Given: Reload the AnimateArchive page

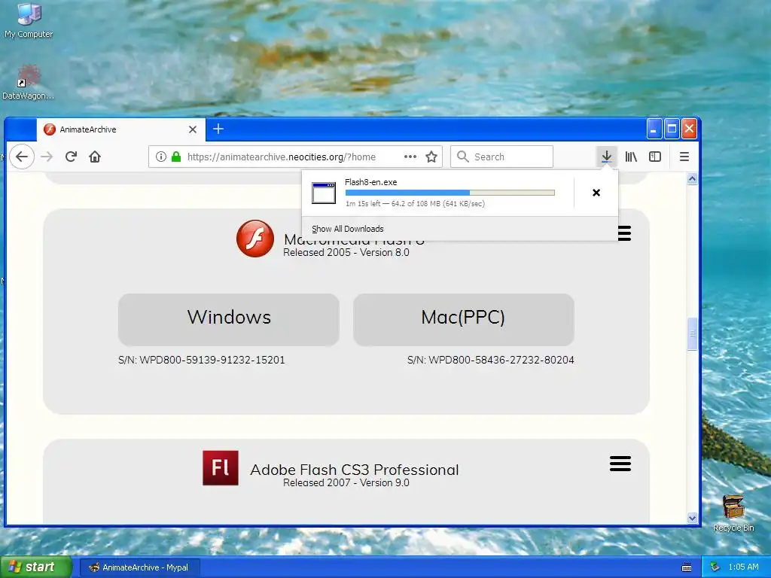Looking at the screenshot, I should [x=71, y=157].
